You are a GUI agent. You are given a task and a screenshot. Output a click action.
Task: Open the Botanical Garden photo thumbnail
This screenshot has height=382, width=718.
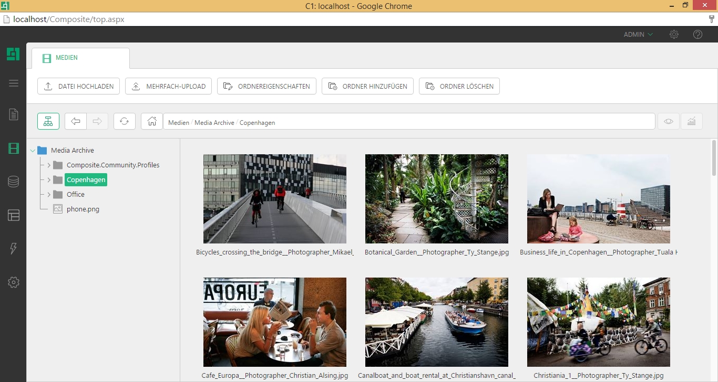(x=436, y=198)
